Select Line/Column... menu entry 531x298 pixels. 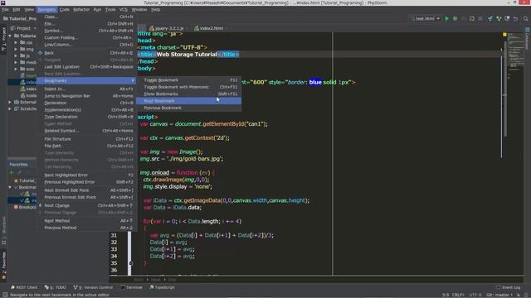(86, 44)
